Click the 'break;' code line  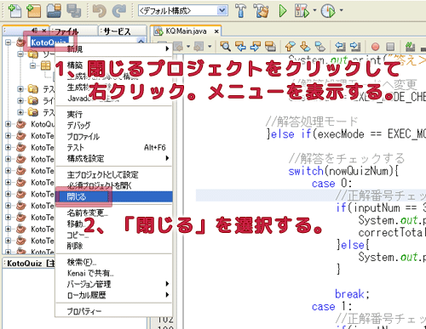point(352,294)
